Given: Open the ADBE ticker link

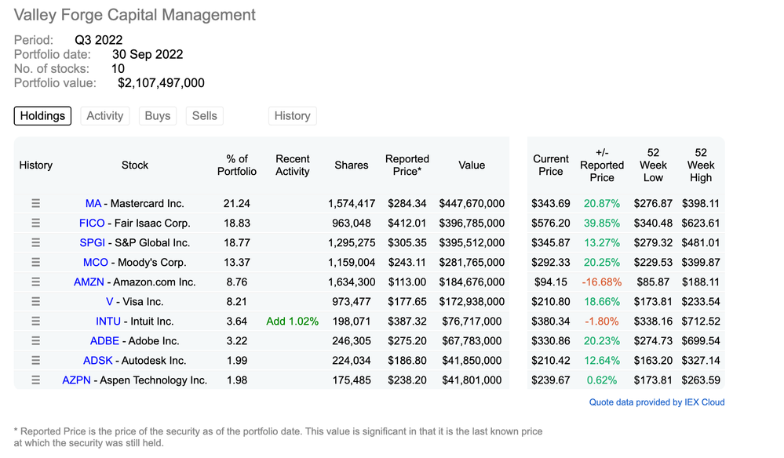Looking at the screenshot, I should click(x=104, y=340).
